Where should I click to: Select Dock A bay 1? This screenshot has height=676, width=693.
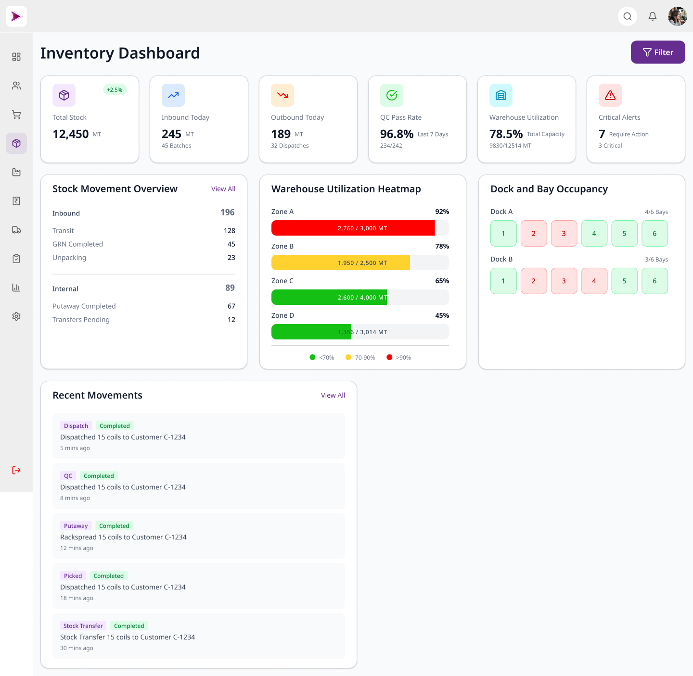(503, 233)
